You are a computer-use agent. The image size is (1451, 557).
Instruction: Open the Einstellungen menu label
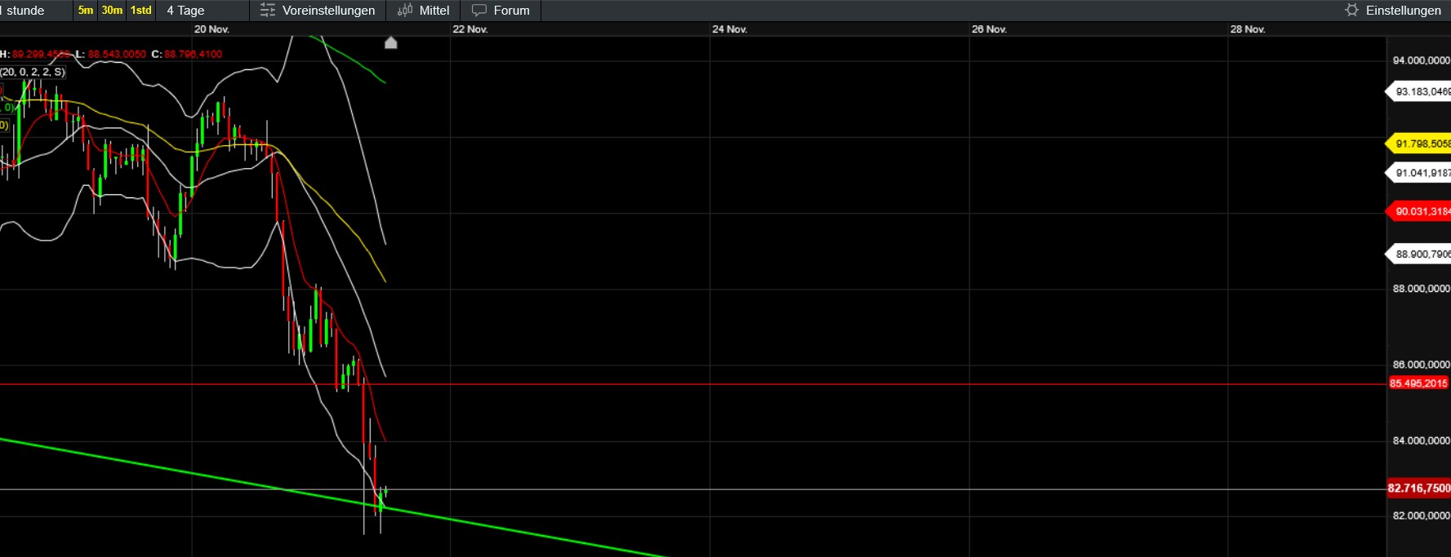pos(1403,11)
